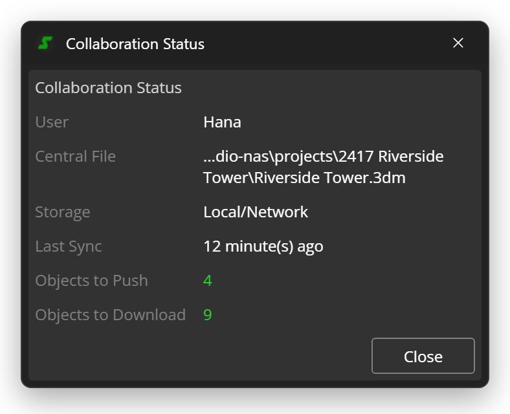Click the 'Objects to Push' label
Image resolution: width=510 pixels, height=414 pixels.
tap(91, 281)
